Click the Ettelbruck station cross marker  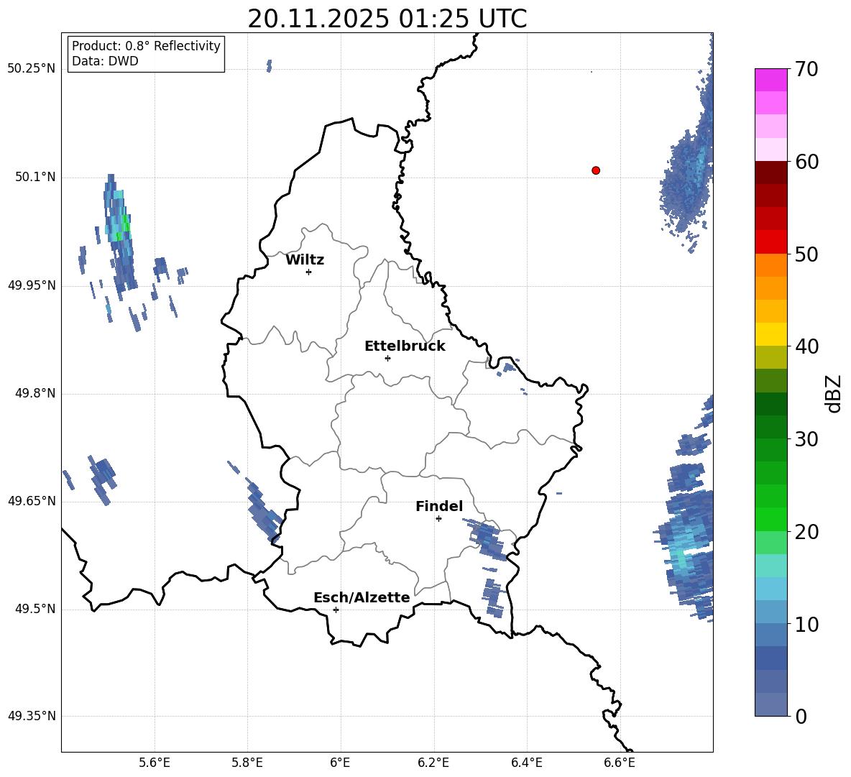[x=387, y=358]
